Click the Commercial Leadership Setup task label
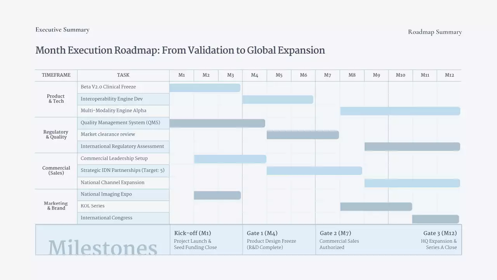Screen dimensions: 497x280 point(114,159)
